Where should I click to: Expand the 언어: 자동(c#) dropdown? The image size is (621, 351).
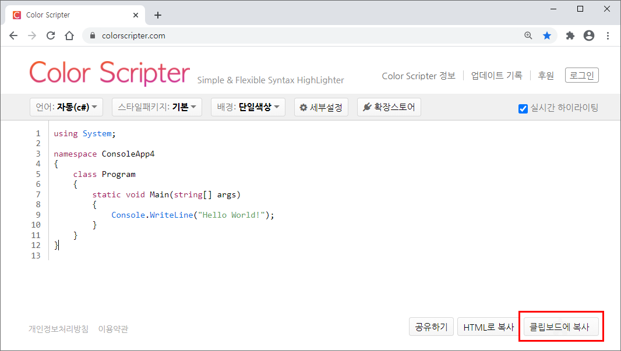click(66, 107)
